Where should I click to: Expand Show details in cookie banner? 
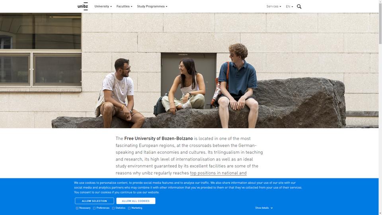[264, 208]
